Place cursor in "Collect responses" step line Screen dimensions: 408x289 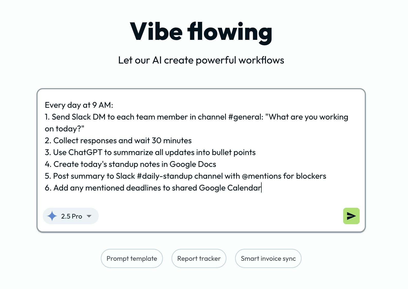[118, 141]
